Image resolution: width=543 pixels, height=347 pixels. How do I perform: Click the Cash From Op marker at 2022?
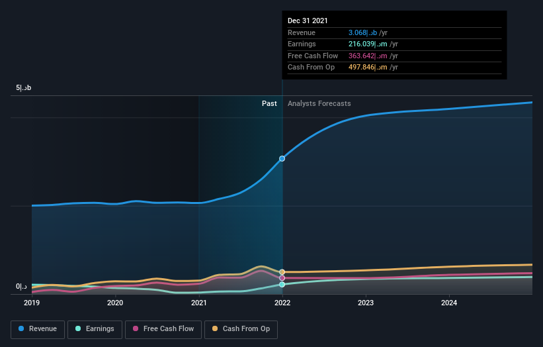[282, 272]
